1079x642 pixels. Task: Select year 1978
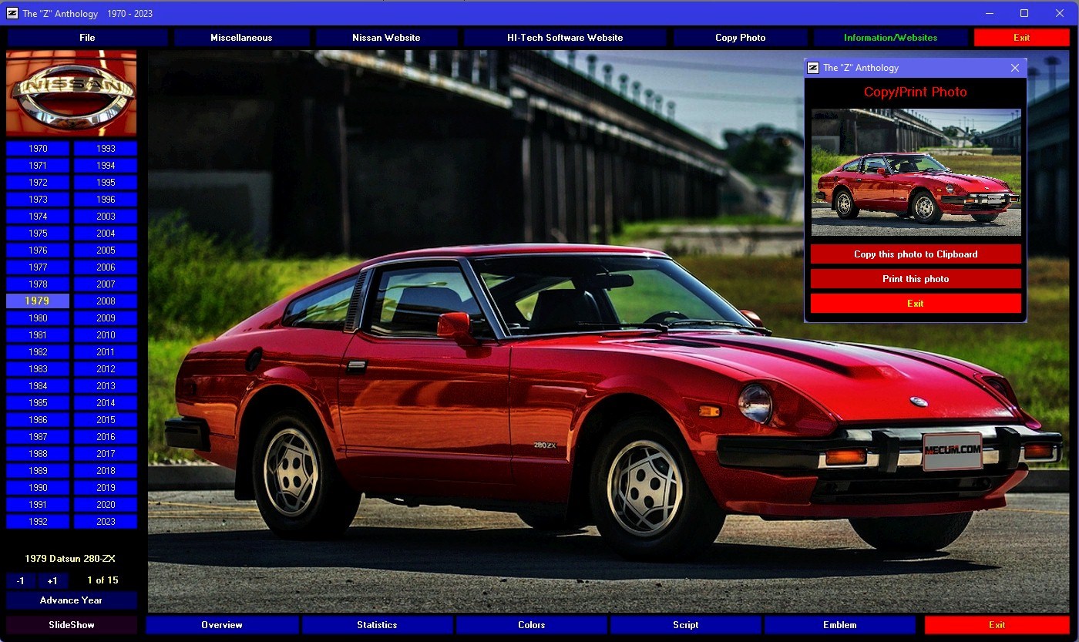(38, 284)
